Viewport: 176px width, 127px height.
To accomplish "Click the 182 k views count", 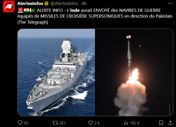I will (x=135, y=123).
